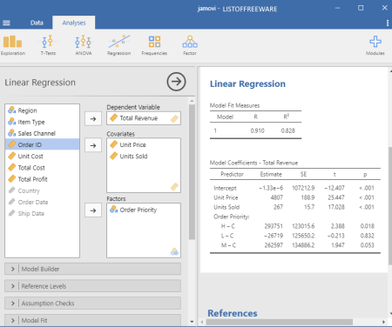Click the results horizontal scrollbar
This screenshot has height=327, width=392.
(280, 322)
